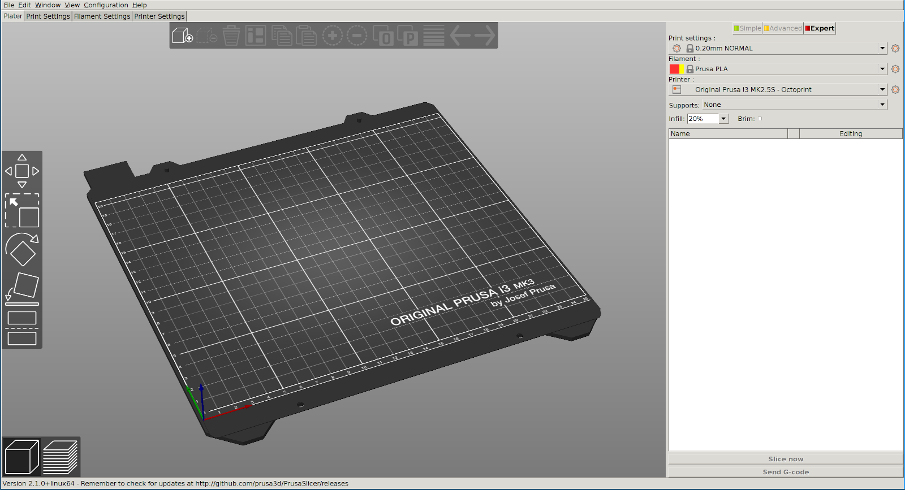Viewport: 905px width, 490px height.
Task: Open the Window menu
Action: [48, 5]
